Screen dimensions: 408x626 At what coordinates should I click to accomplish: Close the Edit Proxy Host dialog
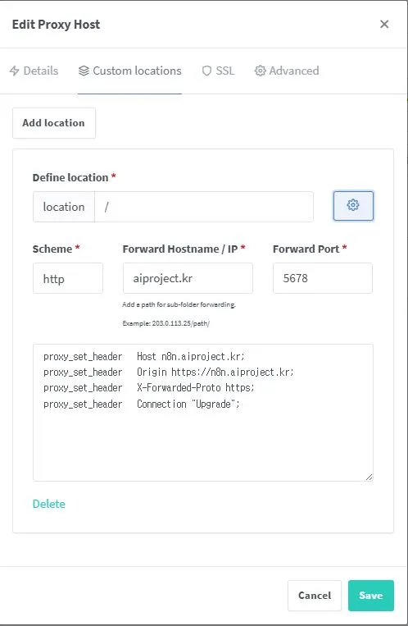[384, 24]
